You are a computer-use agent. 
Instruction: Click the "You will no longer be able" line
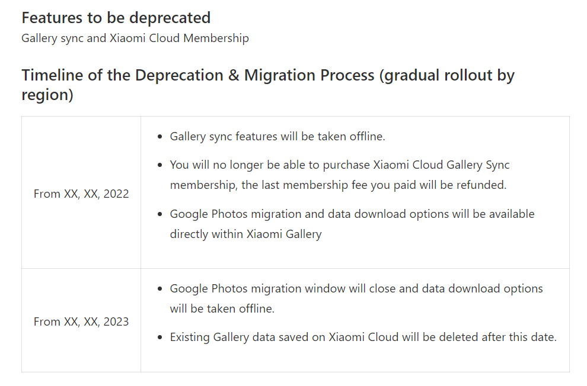[x=340, y=165]
